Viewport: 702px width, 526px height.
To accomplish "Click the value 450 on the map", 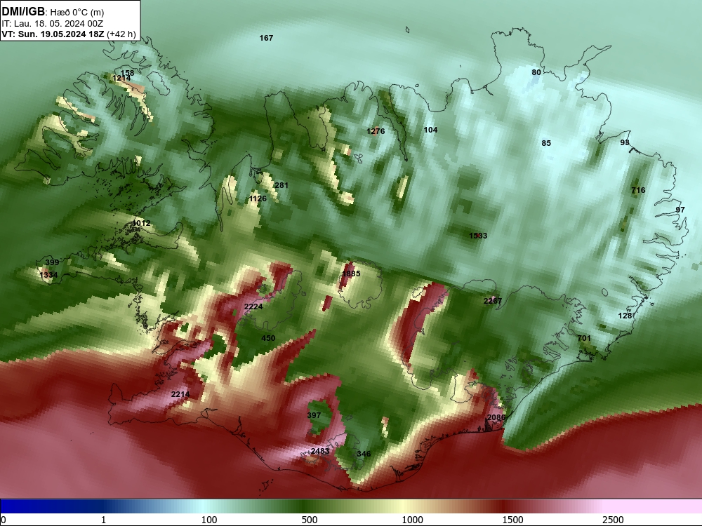I will pos(268,338).
